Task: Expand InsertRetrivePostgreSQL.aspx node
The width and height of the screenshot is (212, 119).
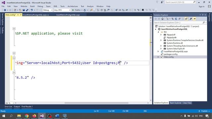Action: point(158,52)
